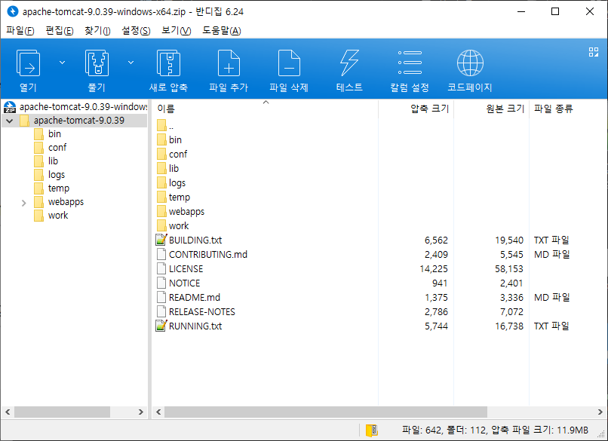This screenshot has width=608, height=441.
Task: Click right arrow of file list scrollbar
Action: [600, 412]
